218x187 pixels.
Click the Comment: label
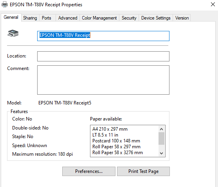pos(18,68)
